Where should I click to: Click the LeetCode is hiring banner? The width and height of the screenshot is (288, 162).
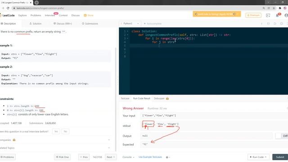point(217,14)
